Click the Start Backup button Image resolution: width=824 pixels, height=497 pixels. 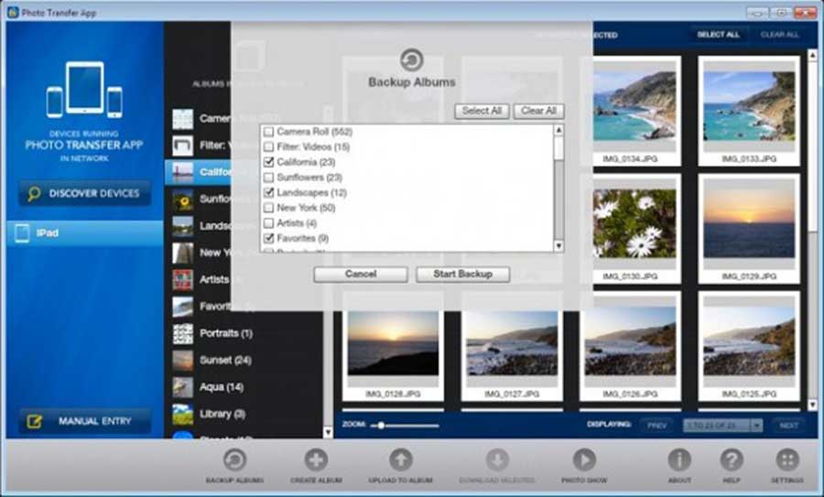[x=463, y=275]
